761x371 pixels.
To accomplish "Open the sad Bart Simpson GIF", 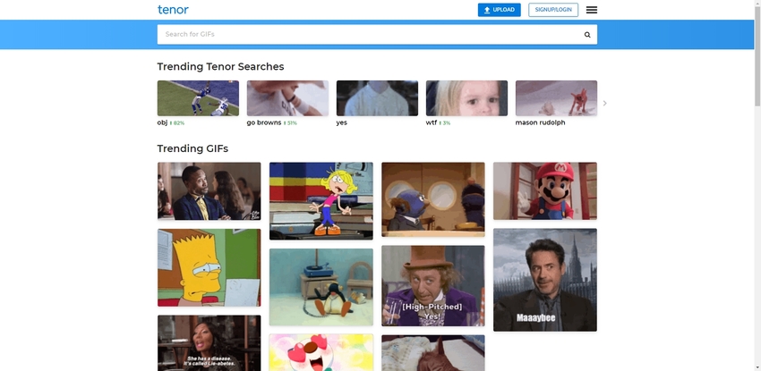I will (x=209, y=267).
